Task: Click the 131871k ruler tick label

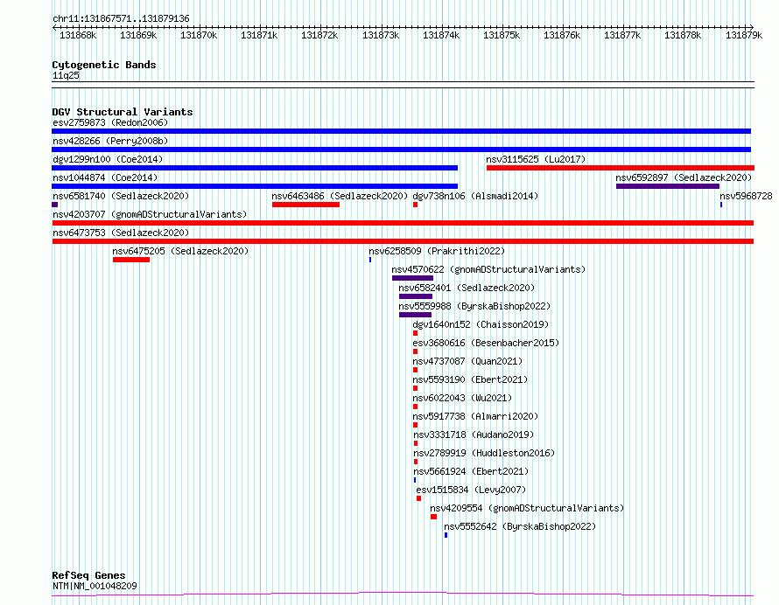Action: click(x=259, y=35)
